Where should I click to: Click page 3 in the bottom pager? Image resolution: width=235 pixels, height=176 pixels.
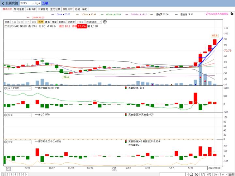point(10,174)
